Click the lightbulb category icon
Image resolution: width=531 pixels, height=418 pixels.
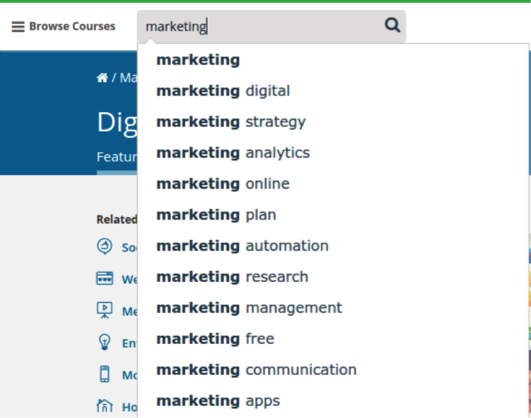coord(104,343)
